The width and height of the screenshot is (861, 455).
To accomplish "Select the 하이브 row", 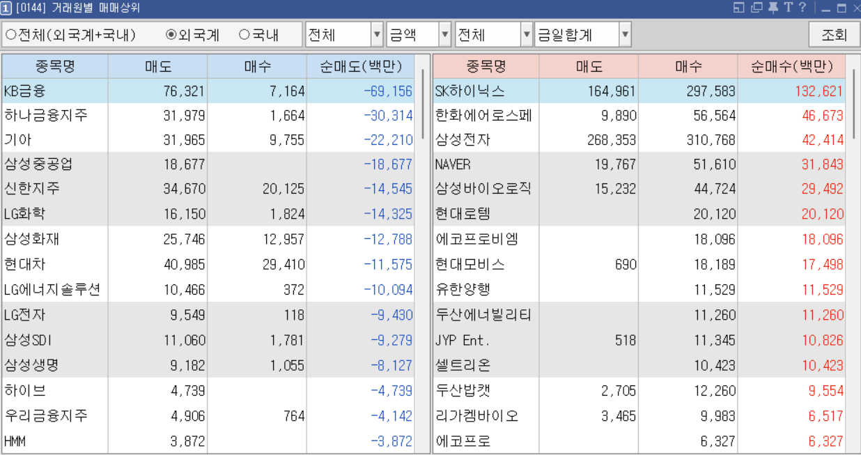I will (208, 390).
